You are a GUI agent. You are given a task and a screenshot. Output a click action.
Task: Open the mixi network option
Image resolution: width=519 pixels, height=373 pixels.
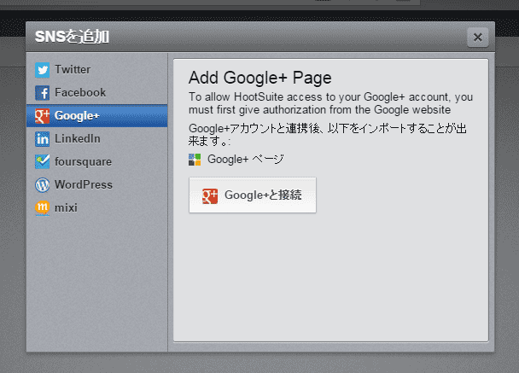click(97, 208)
